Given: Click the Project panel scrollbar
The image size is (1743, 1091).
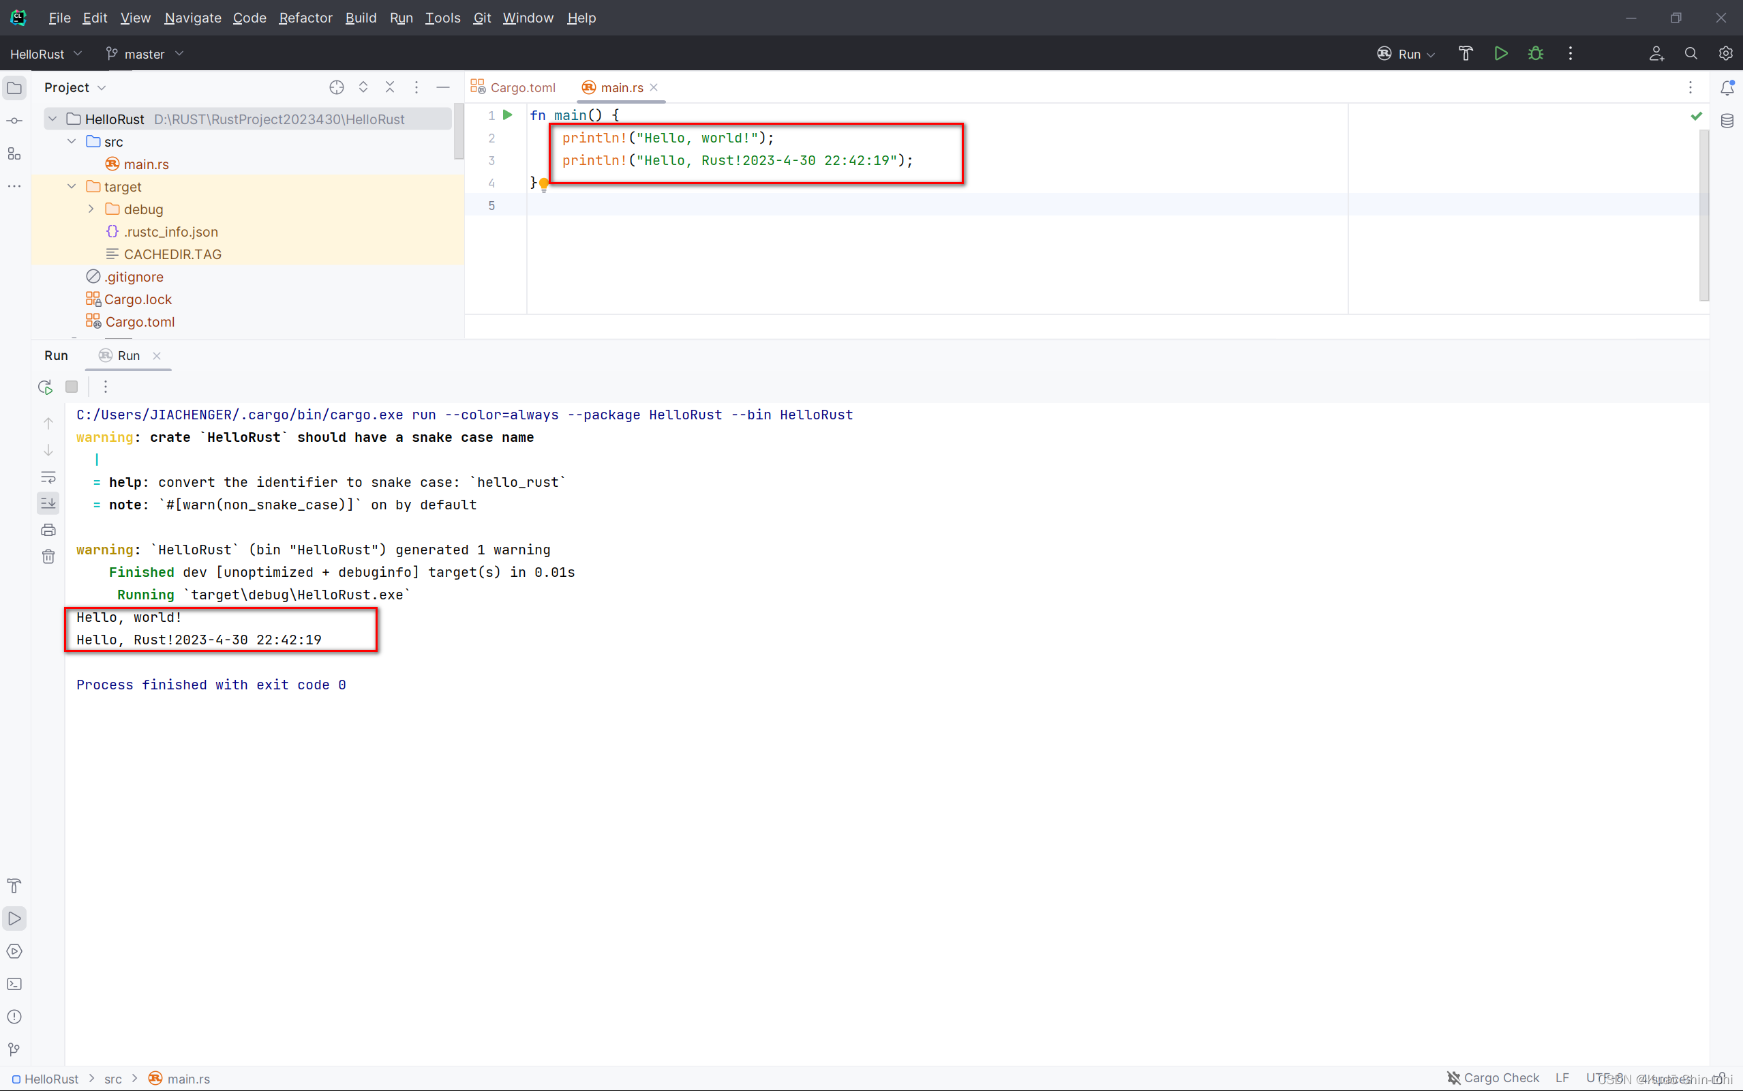Looking at the screenshot, I should point(459,132).
